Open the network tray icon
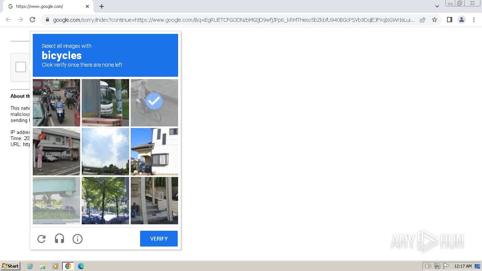This screenshot has height=271, width=482. coord(437,266)
